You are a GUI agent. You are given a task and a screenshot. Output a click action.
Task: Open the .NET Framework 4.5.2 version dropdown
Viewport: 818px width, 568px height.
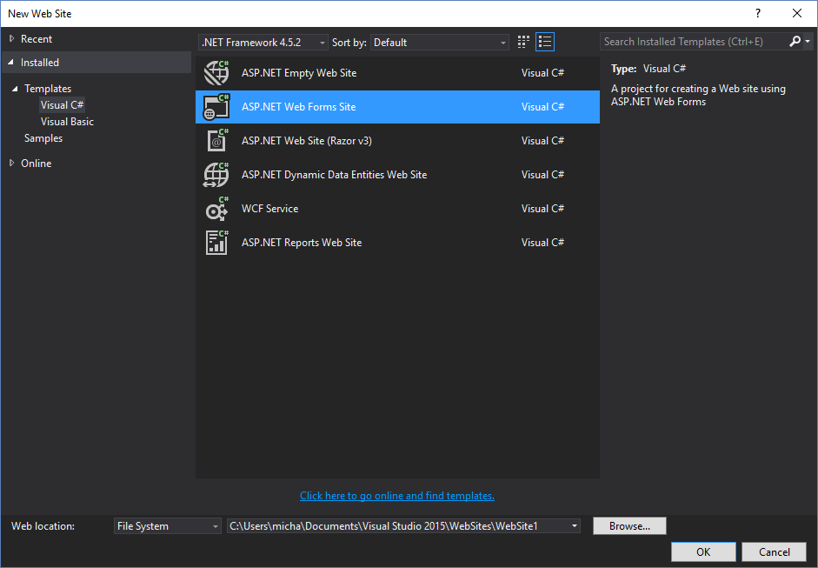click(263, 43)
